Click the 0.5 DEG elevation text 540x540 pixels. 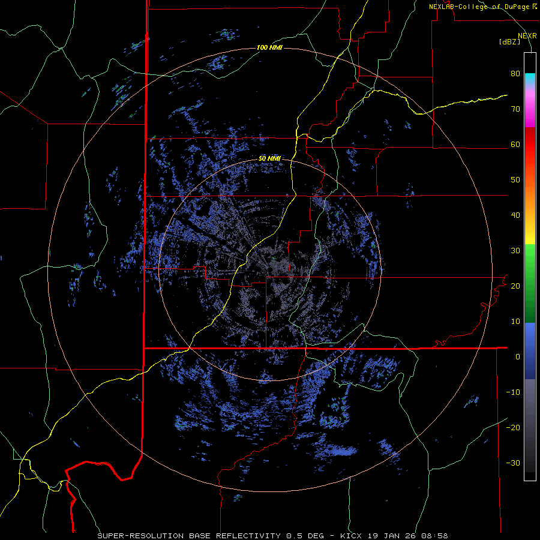click(305, 536)
